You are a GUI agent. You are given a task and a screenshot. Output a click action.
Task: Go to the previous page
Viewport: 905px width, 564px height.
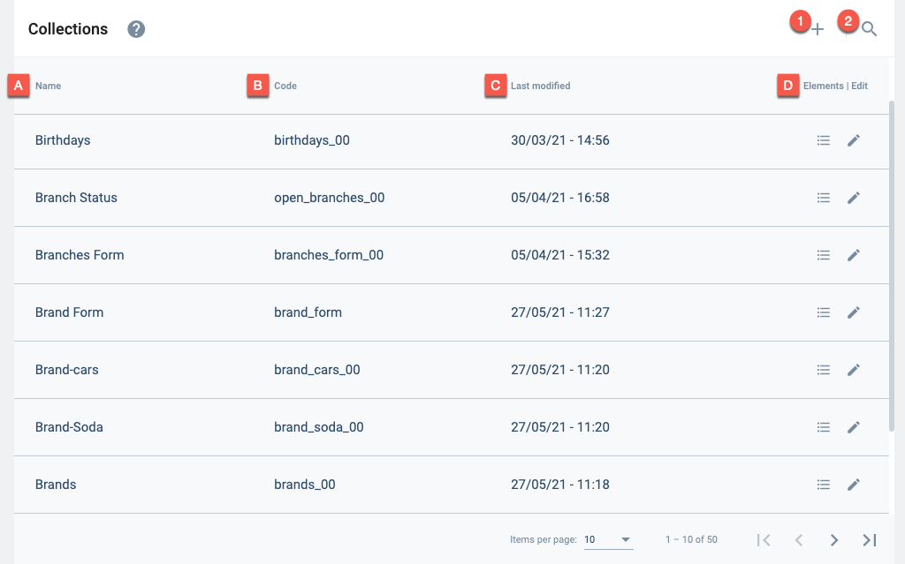click(799, 540)
